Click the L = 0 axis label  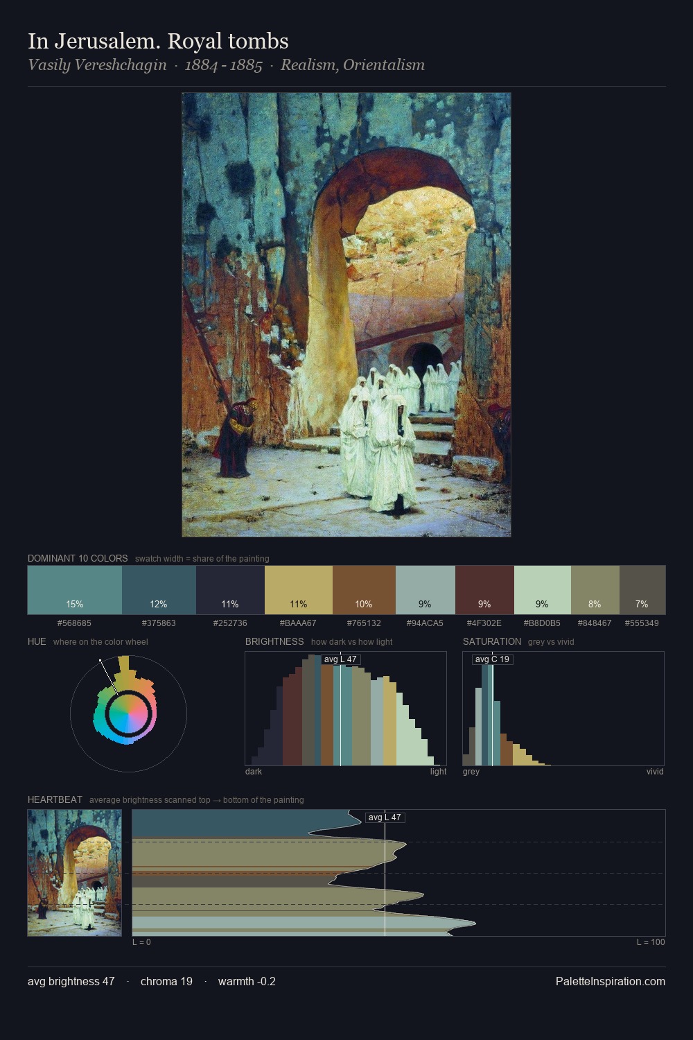[x=141, y=942]
